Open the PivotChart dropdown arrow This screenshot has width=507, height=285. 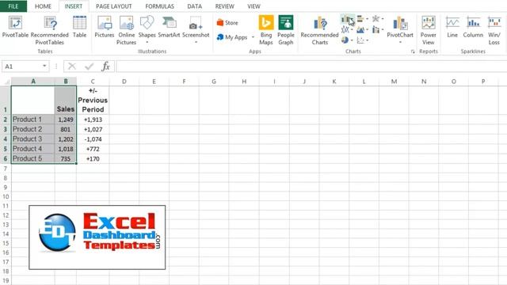tap(400, 42)
